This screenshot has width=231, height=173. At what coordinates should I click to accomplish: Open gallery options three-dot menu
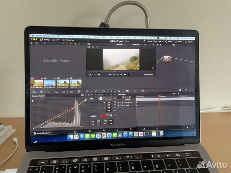(x=84, y=44)
